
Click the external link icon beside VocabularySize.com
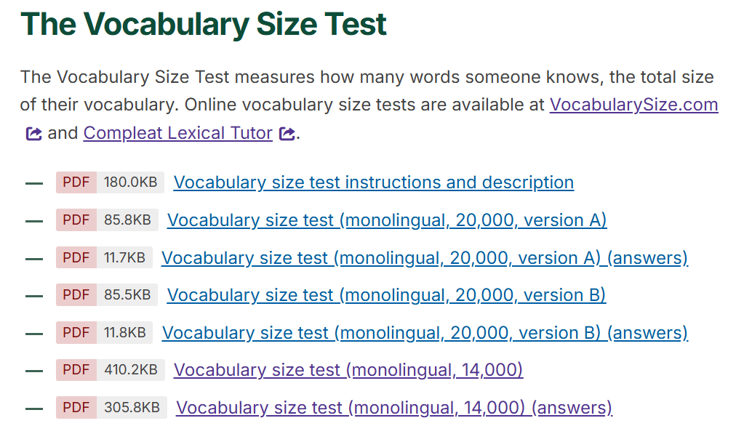(33, 133)
